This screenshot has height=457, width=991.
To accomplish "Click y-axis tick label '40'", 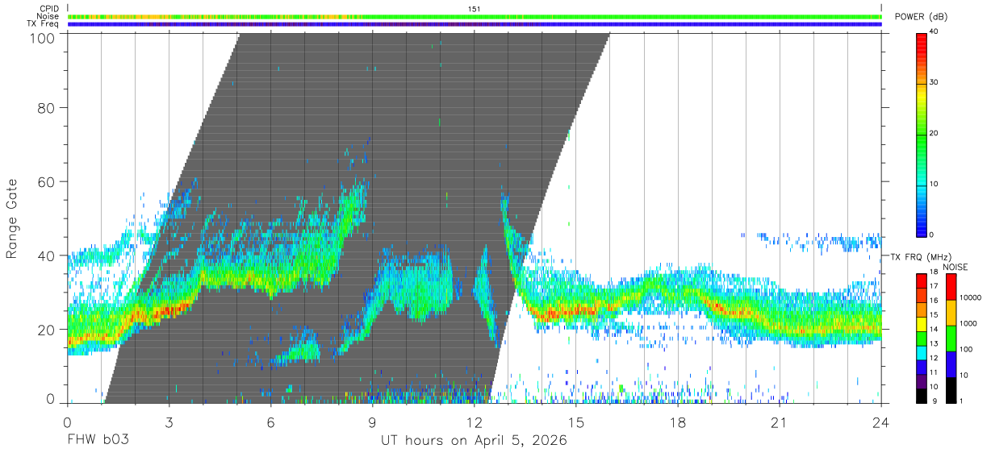I will coord(47,256).
